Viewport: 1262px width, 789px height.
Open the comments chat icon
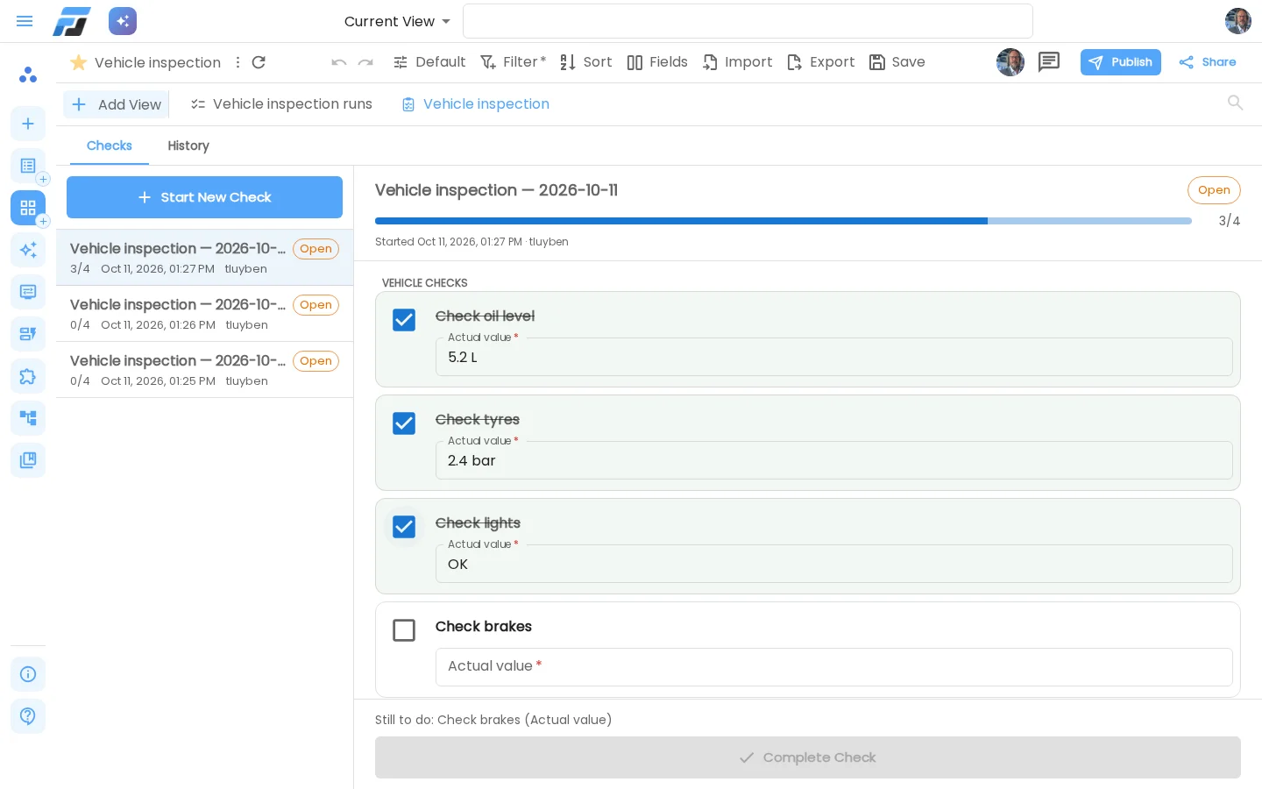click(x=1049, y=62)
